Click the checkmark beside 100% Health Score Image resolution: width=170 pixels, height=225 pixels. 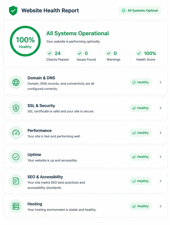point(139,53)
